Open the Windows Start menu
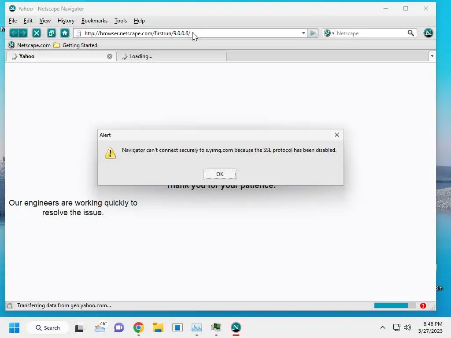Screen dimensions: 451x338 tap(15, 327)
